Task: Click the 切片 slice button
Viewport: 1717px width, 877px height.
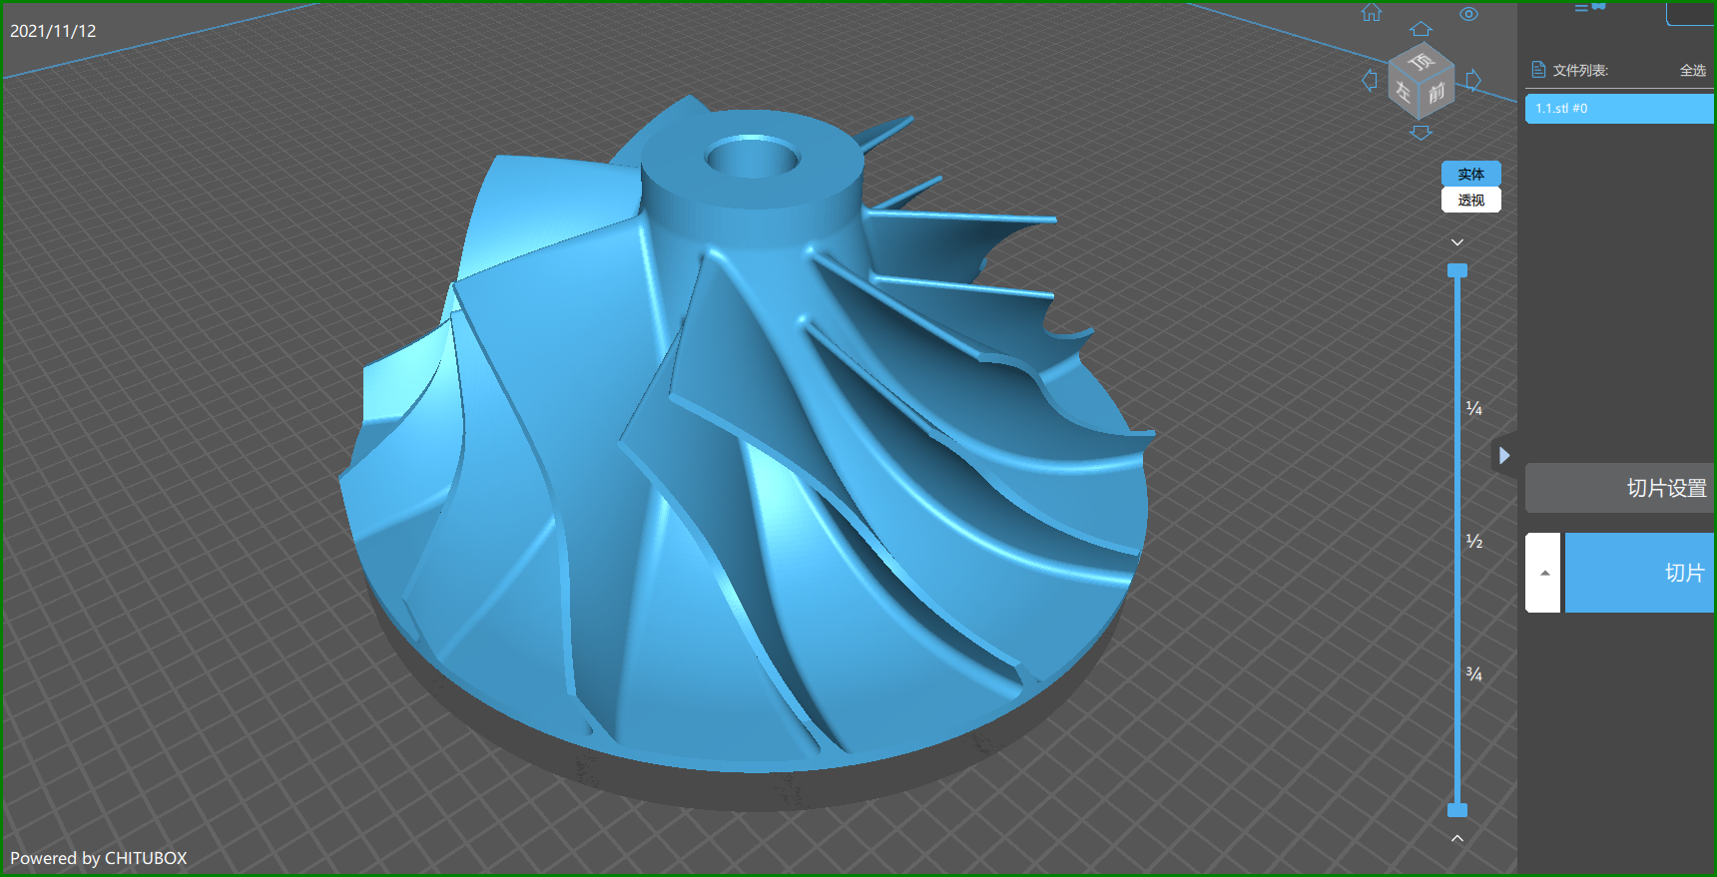Action: coord(1639,573)
